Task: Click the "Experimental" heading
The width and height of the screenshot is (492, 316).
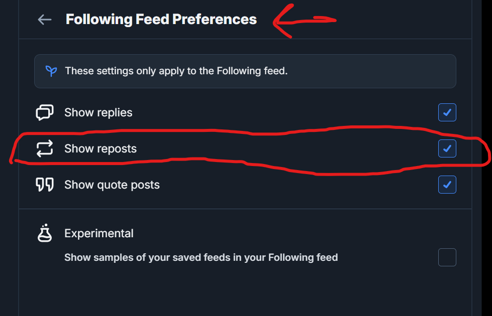Action: [99, 233]
